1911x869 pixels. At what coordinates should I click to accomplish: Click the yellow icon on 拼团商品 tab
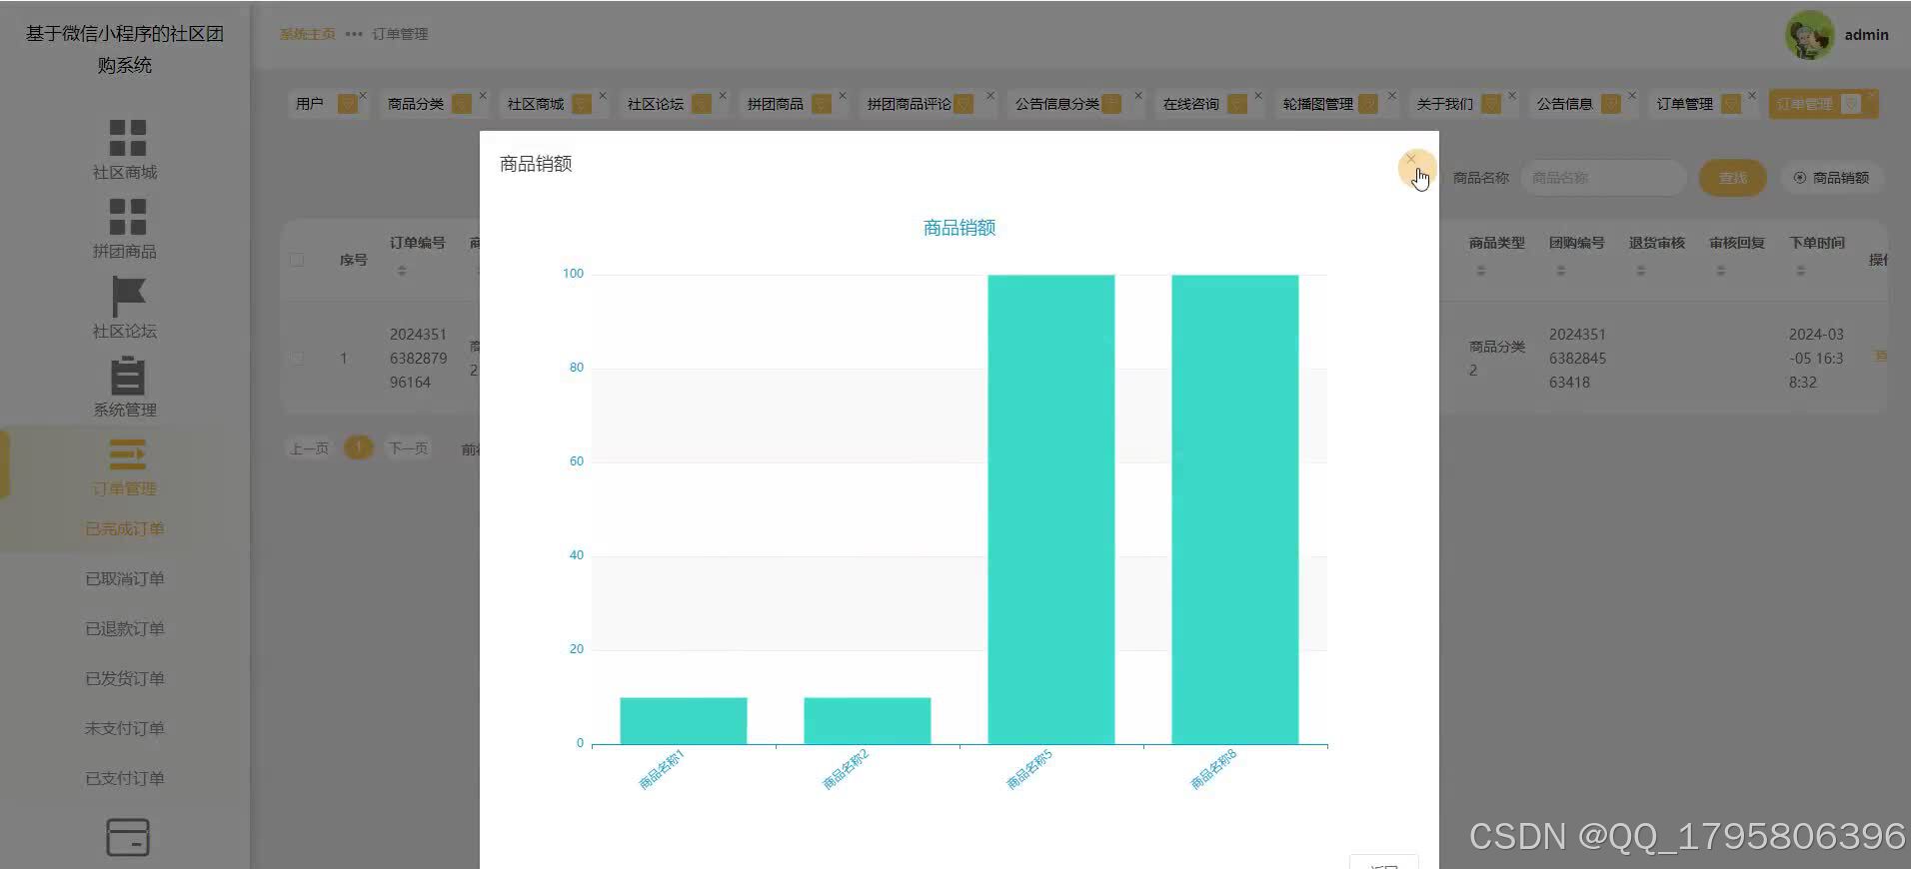coord(822,104)
